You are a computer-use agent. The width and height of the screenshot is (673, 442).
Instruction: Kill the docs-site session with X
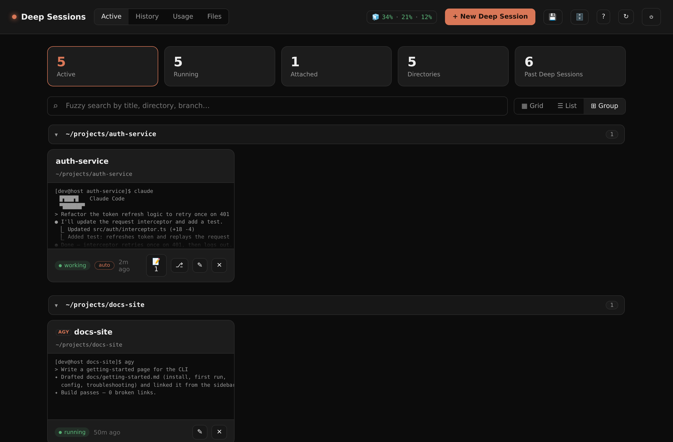[x=219, y=432]
